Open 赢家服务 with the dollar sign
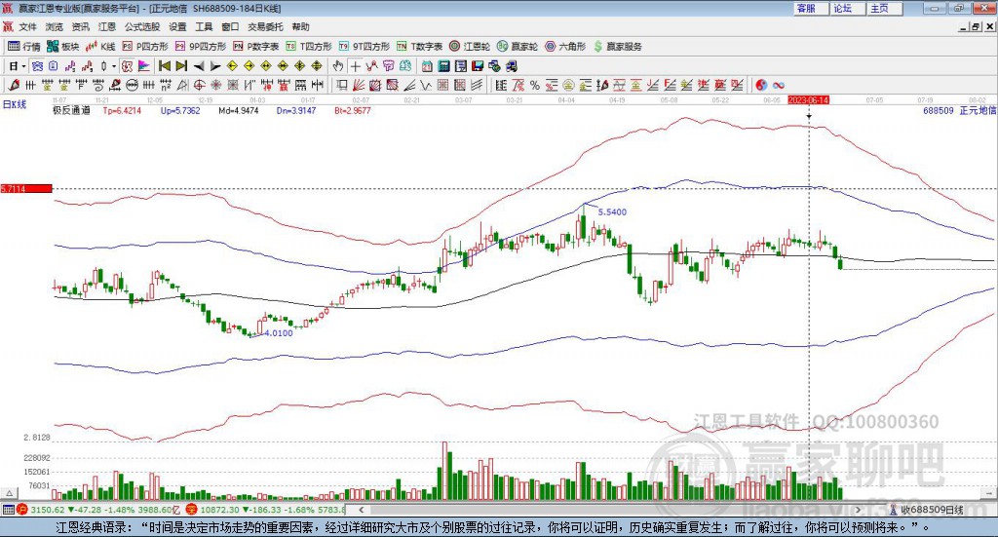998x537 pixels. pos(617,47)
